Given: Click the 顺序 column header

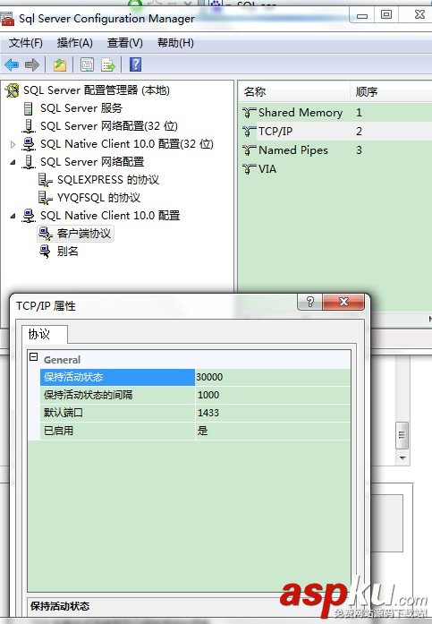Looking at the screenshot, I should (x=391, y=92).
